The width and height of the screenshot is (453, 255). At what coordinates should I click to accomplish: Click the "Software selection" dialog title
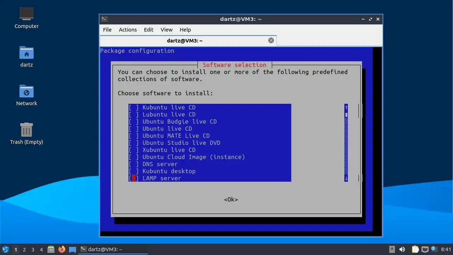pyautogui.click(x=235, y=65)
